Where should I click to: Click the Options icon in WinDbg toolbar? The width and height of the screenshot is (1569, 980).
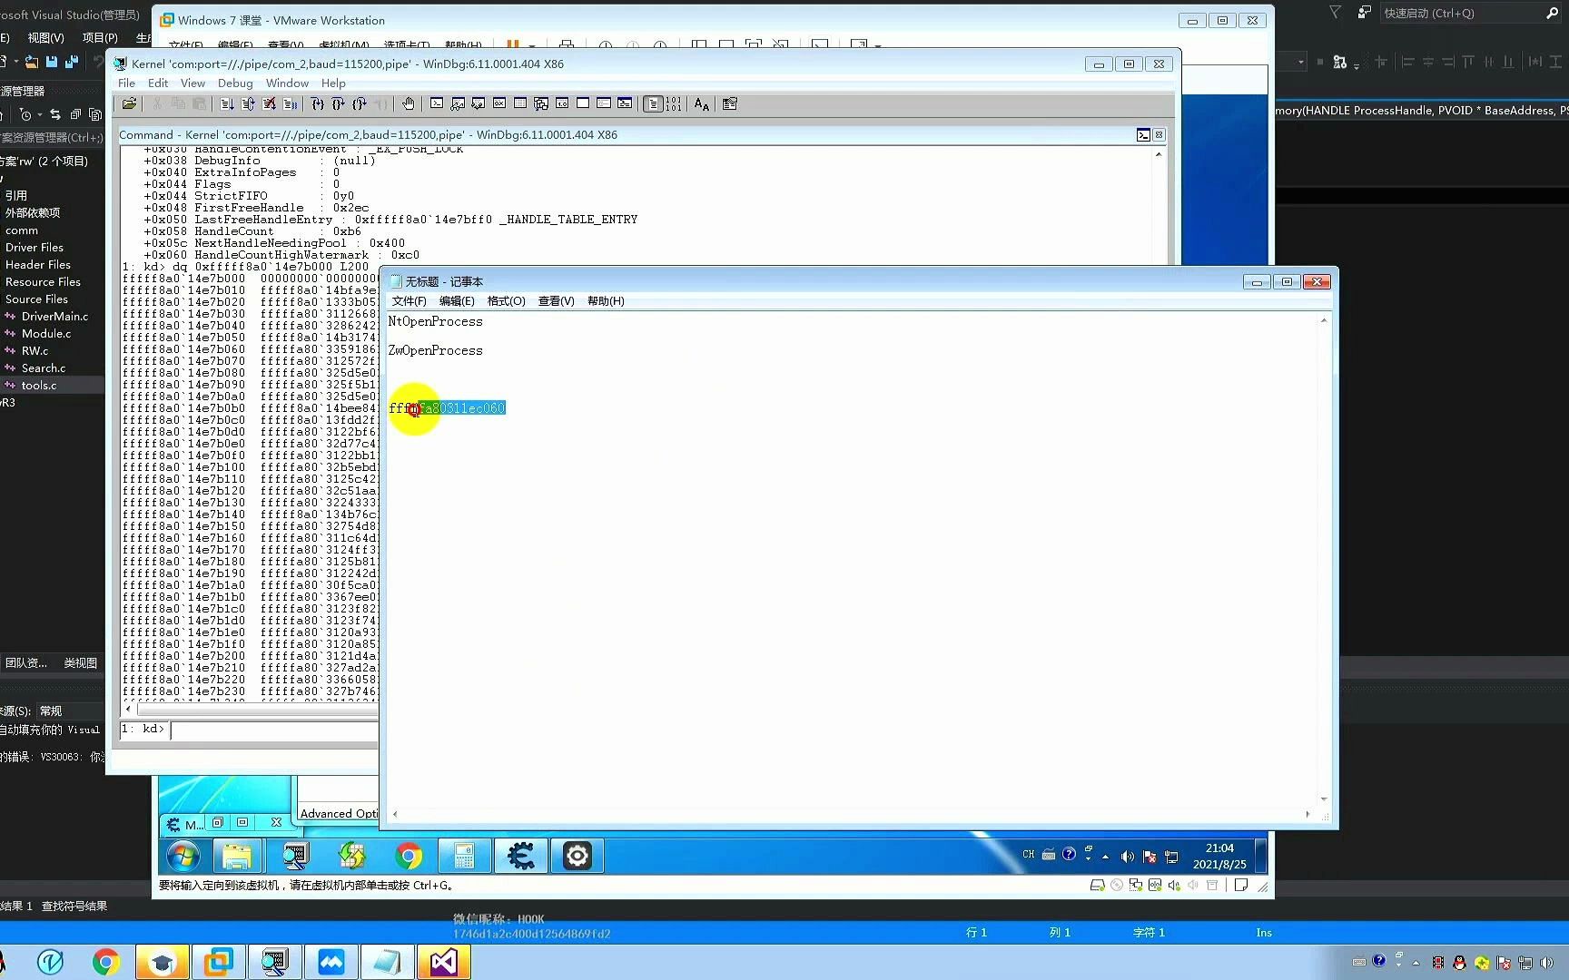(x=730, y=104)
